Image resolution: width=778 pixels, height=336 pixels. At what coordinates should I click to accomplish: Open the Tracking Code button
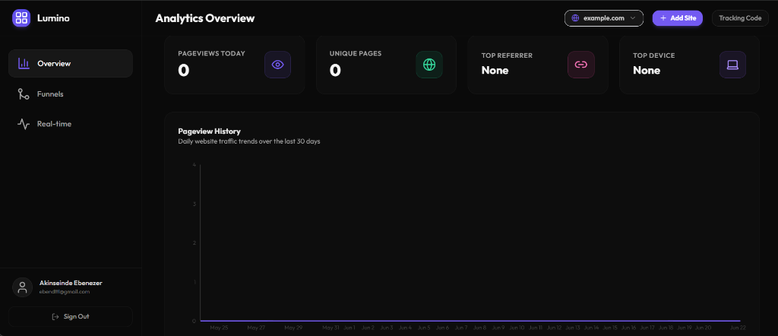(740, 18)
